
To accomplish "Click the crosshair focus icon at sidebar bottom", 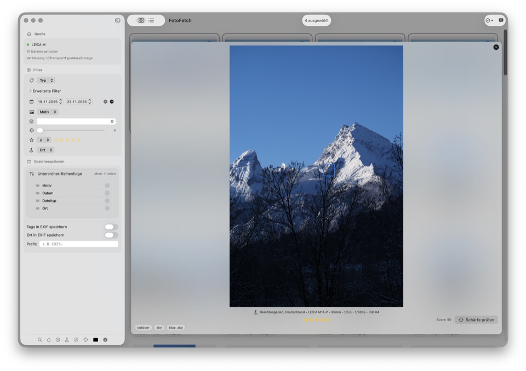I will tap(85, 340).
